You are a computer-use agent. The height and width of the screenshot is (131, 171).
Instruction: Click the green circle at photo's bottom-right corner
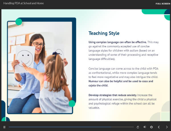coord(72,103)
